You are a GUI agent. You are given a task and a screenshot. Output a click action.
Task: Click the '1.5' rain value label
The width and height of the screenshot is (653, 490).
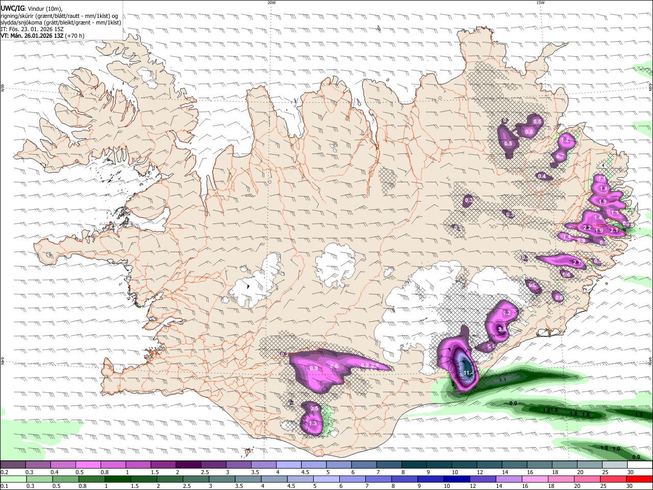639,415
